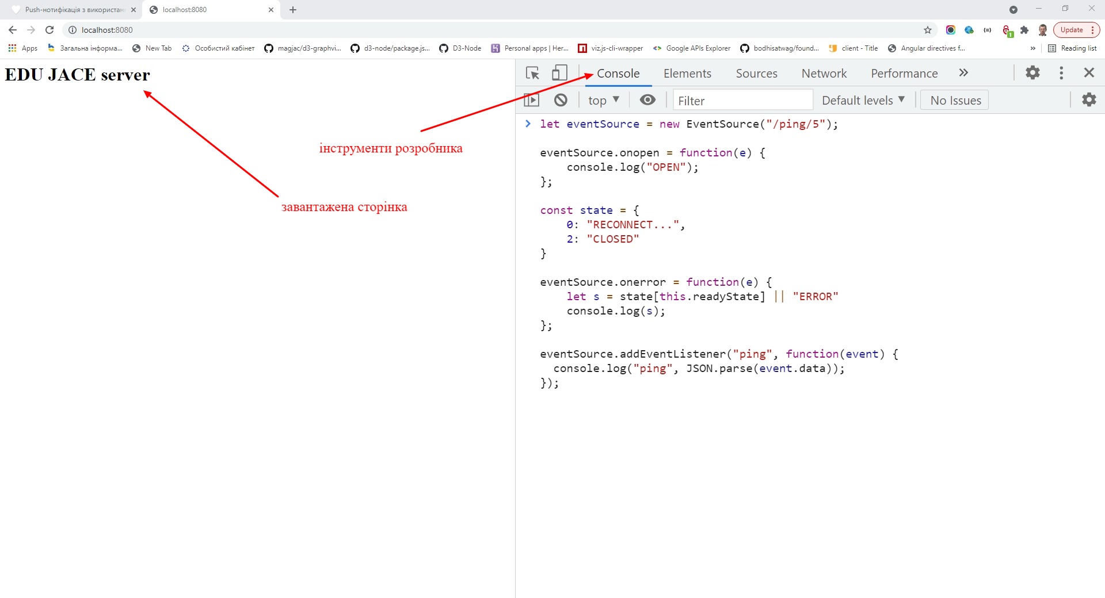Screen dimensions: 1105x598
Task: Clear console with the ban icon
Action: click(561, 100)
